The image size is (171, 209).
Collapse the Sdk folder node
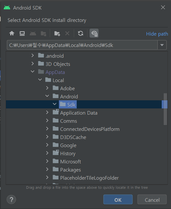pos(55,104)
